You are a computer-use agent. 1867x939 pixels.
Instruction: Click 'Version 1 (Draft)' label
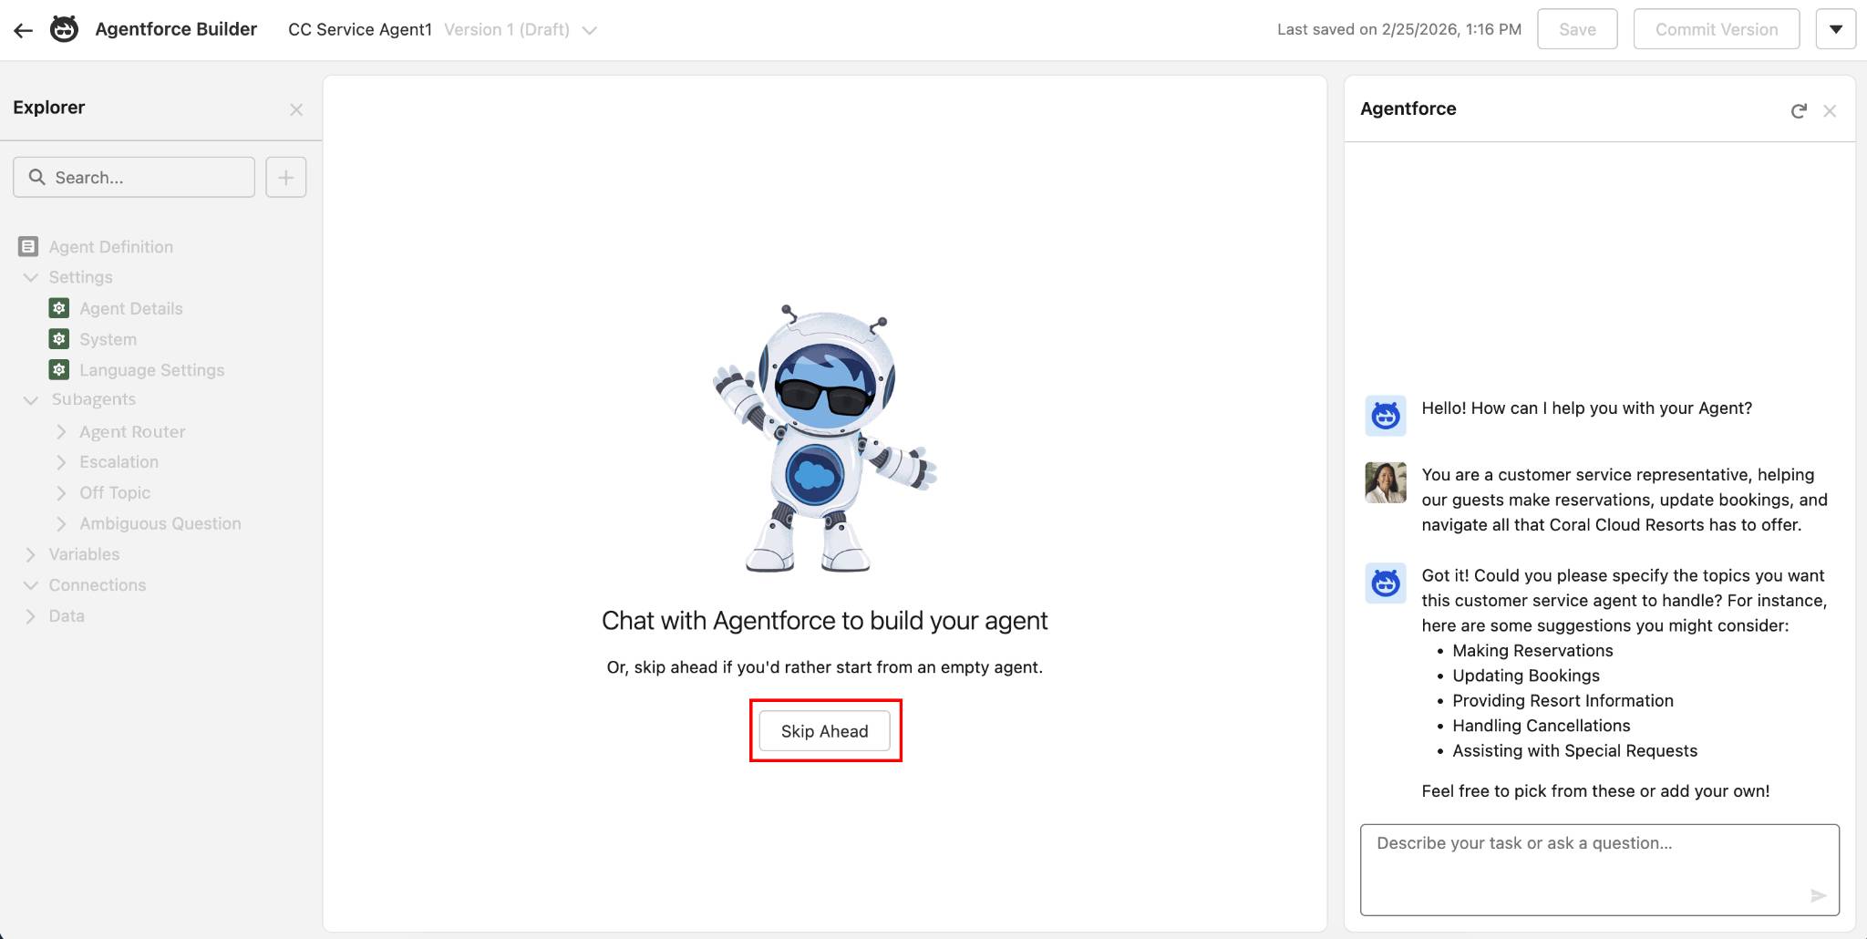point(507,30)
